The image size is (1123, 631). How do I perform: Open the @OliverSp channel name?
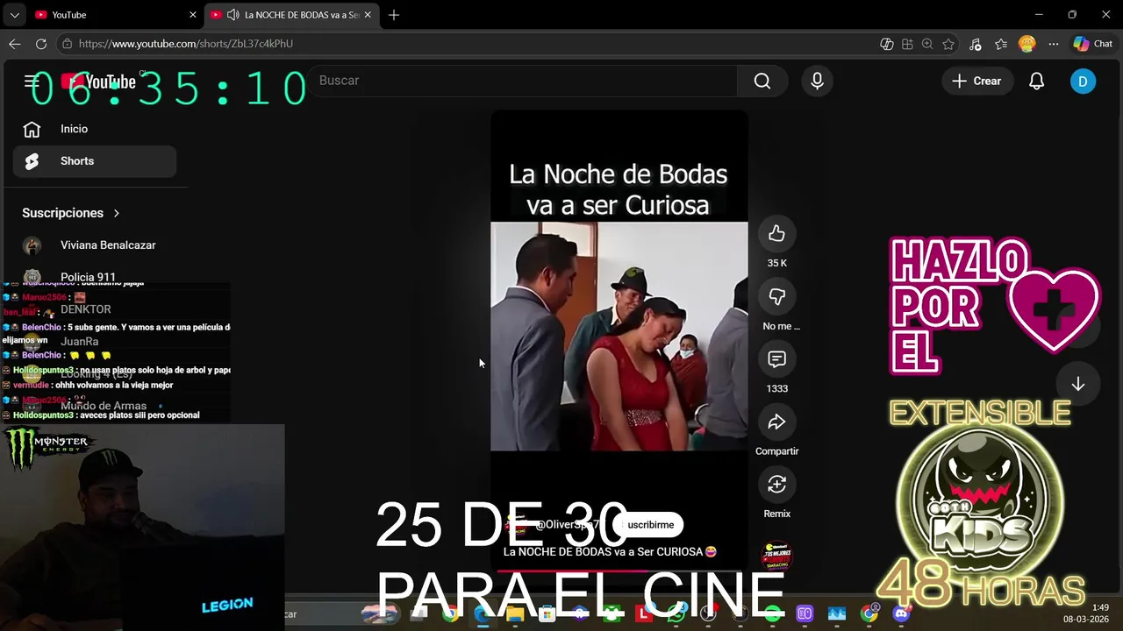(567, 525)
